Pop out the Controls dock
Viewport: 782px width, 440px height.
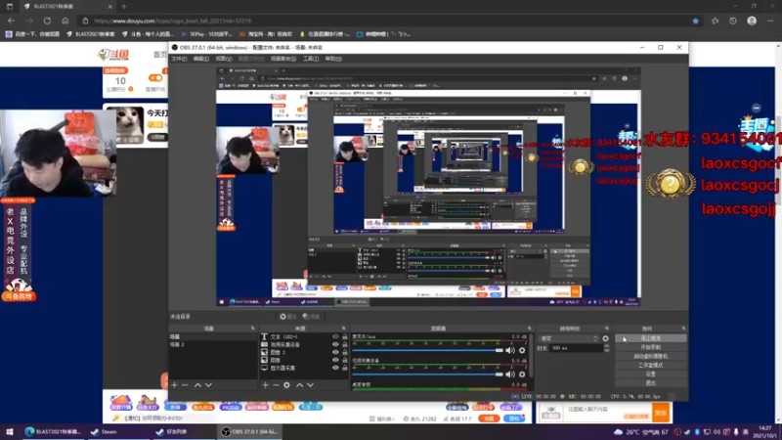point(683,329)
